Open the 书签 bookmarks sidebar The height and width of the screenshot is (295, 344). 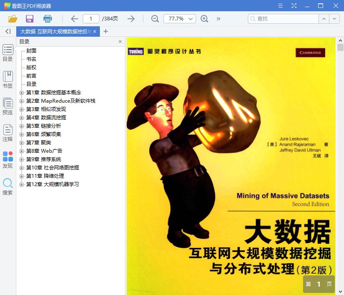point(8,80)
